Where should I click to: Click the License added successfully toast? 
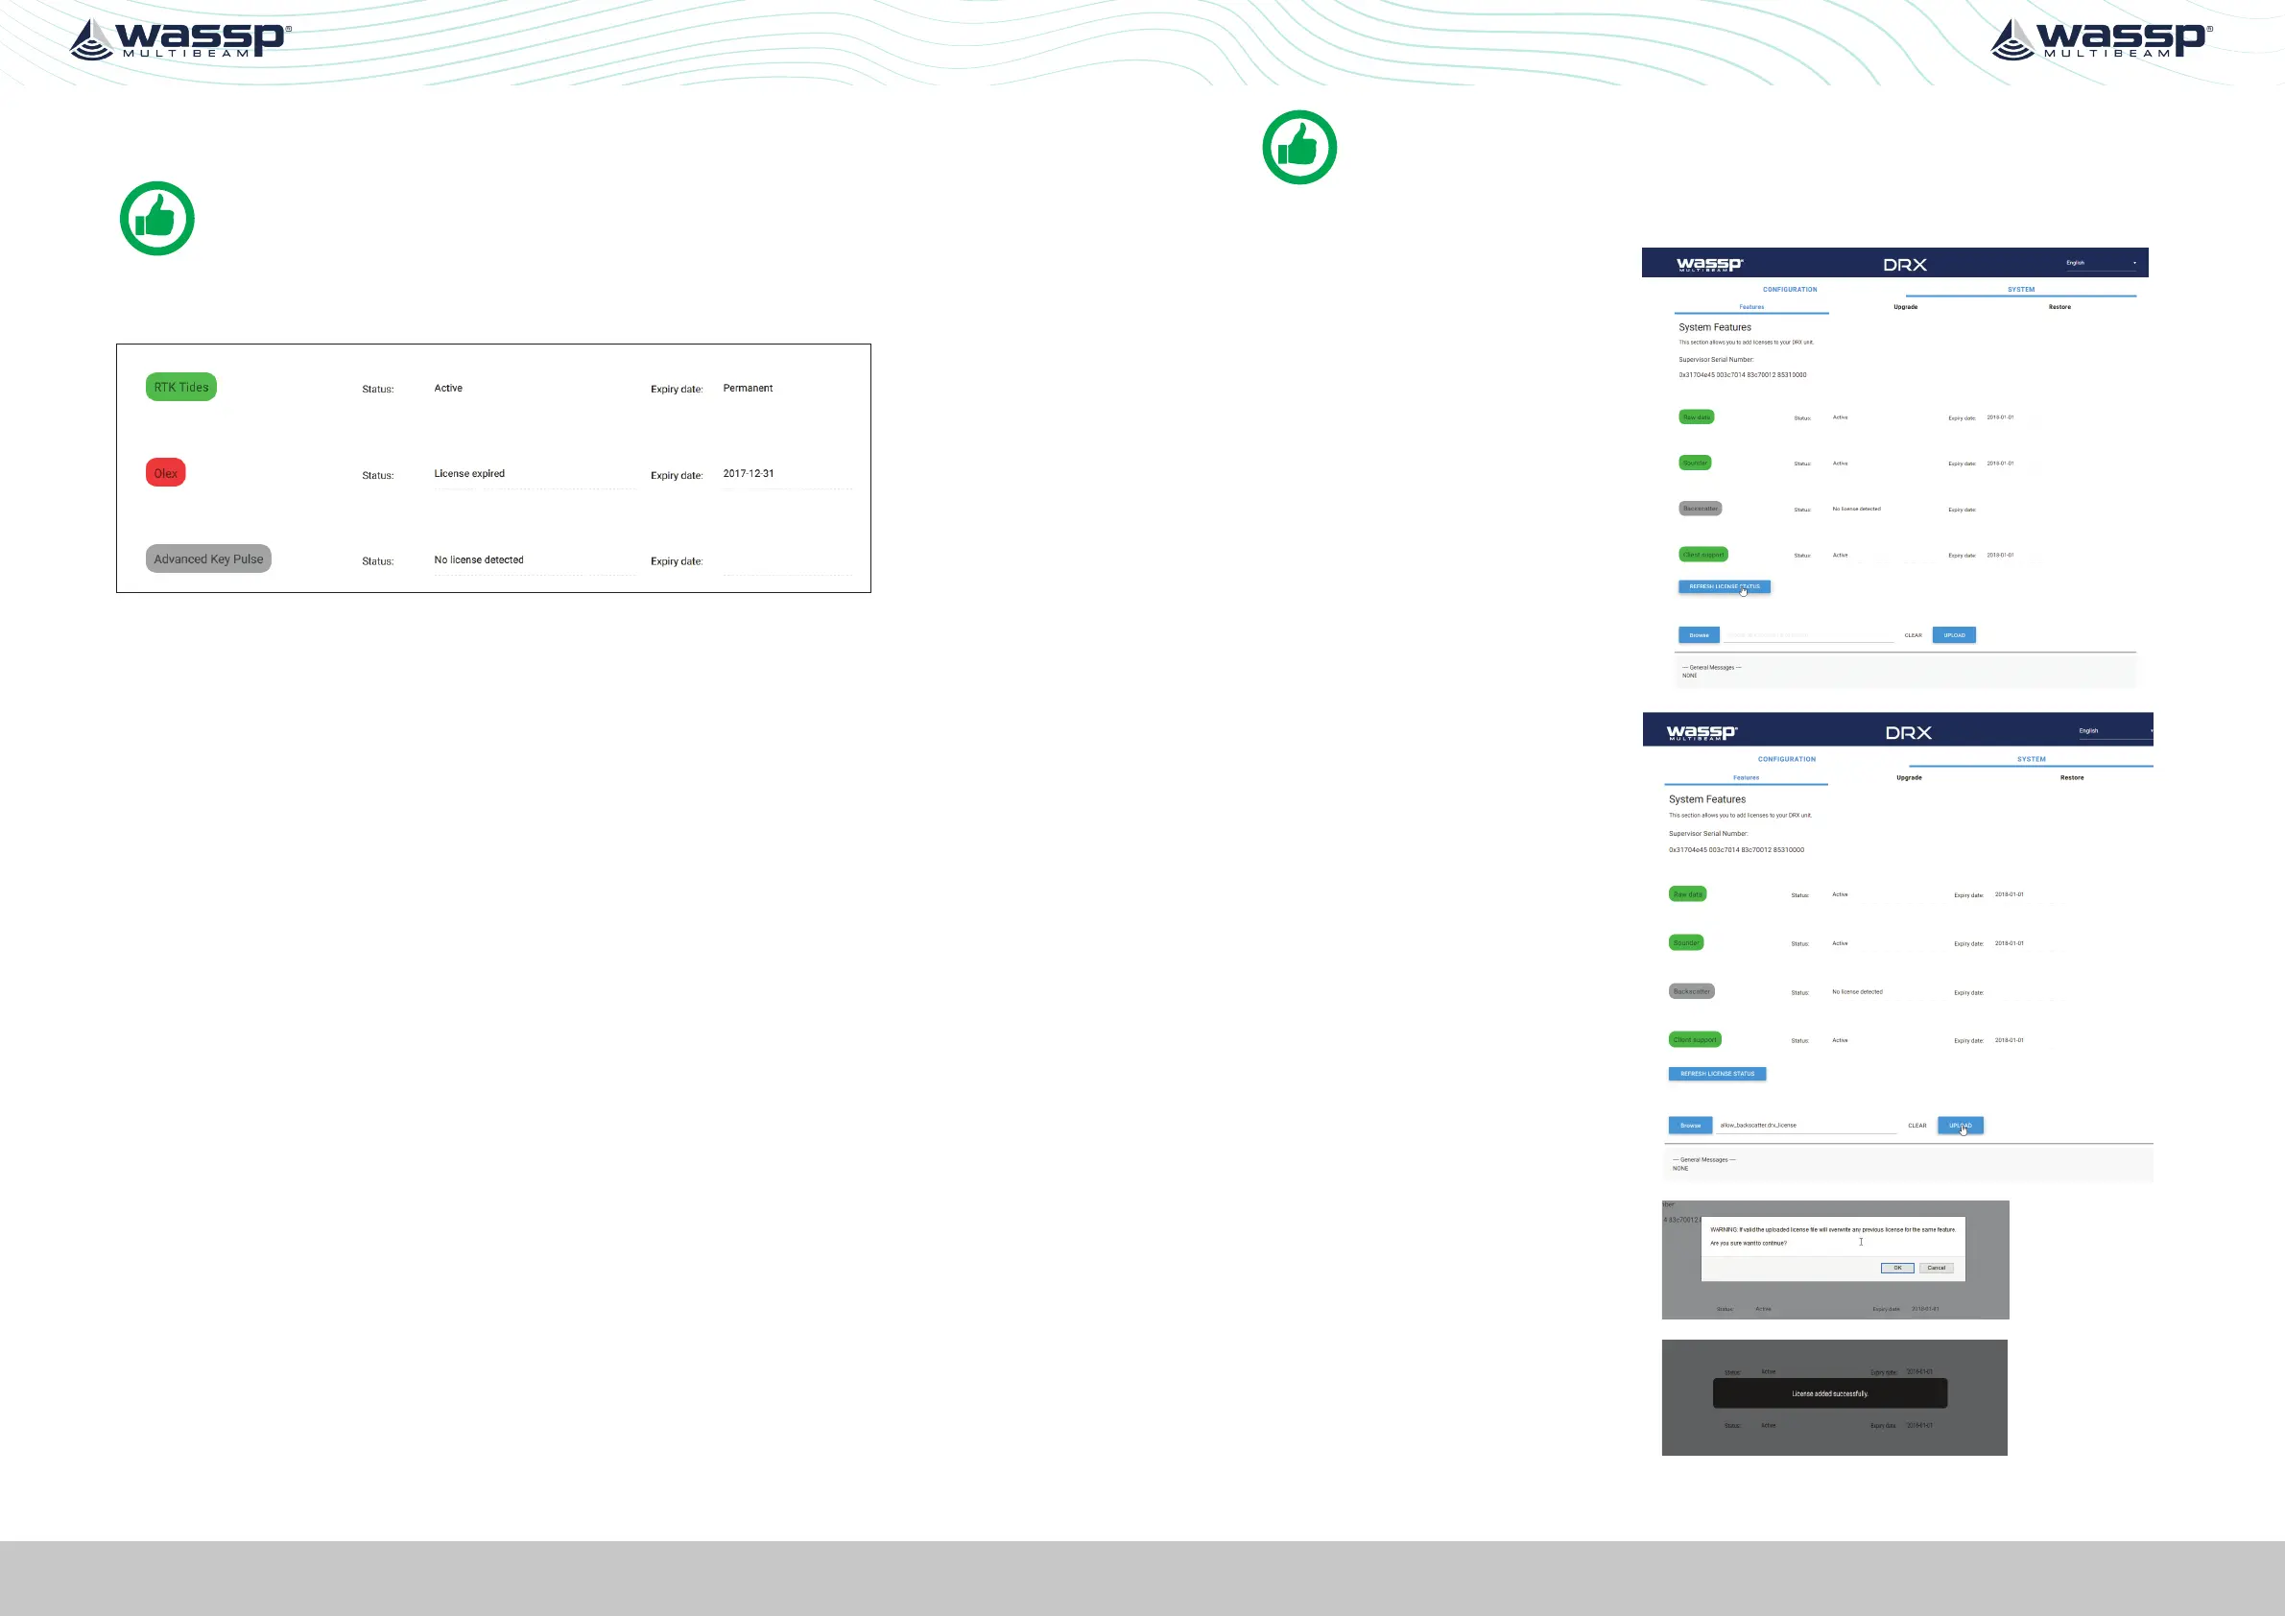[1829, 1393]
